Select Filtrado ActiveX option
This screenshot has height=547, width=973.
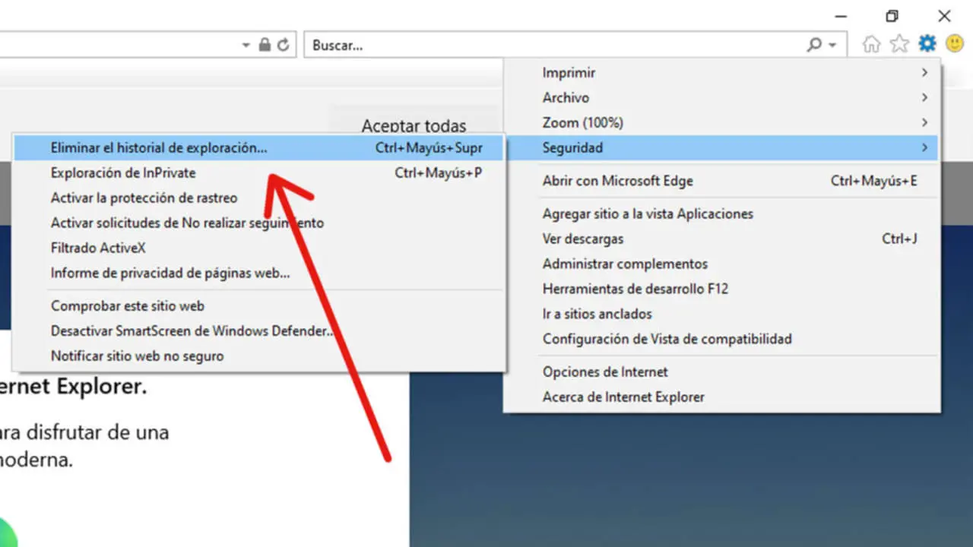258,248
